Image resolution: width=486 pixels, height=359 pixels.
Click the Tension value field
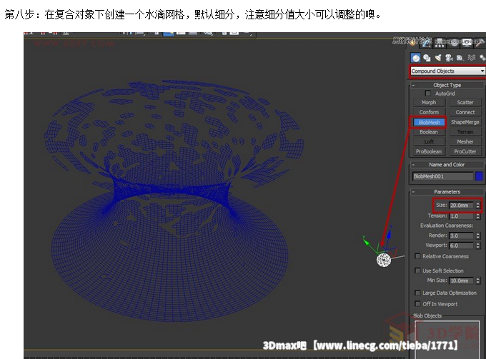click(x=461, y=216)
